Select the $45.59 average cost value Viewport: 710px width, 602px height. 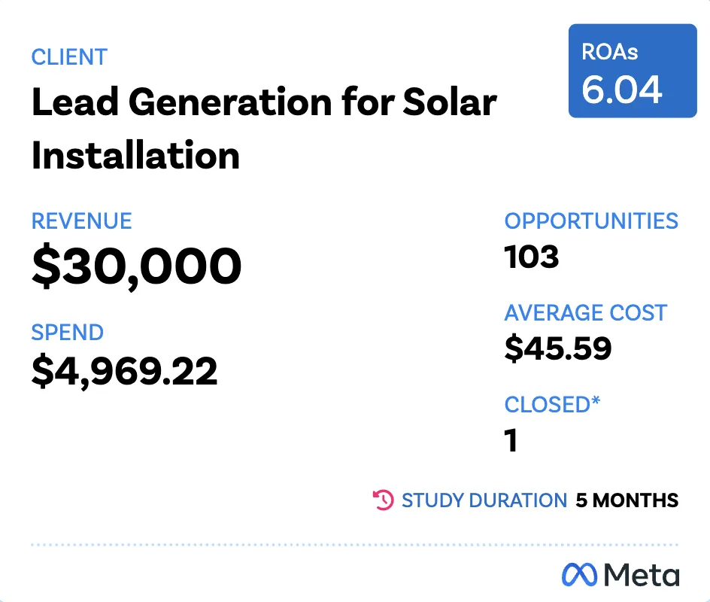[557, 348]
